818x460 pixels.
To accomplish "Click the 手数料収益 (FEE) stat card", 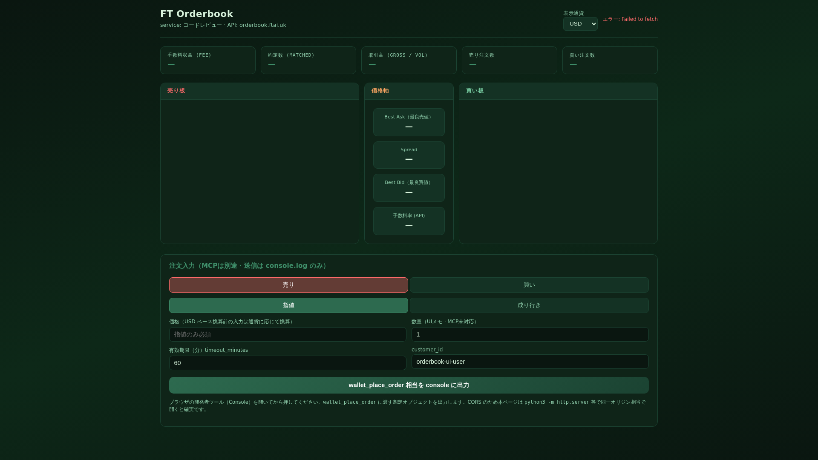I will 208,60.
